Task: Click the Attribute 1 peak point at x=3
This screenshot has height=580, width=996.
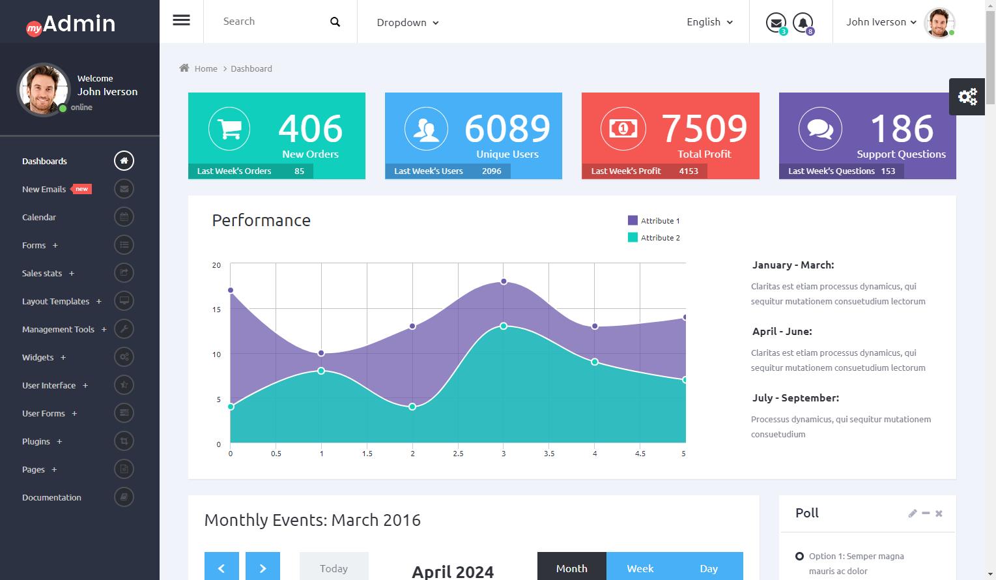Action: (x=504, y=282)
